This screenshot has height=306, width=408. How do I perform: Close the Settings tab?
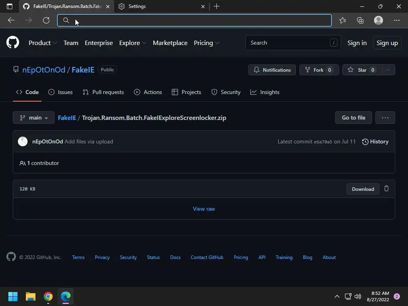[203, 6]
